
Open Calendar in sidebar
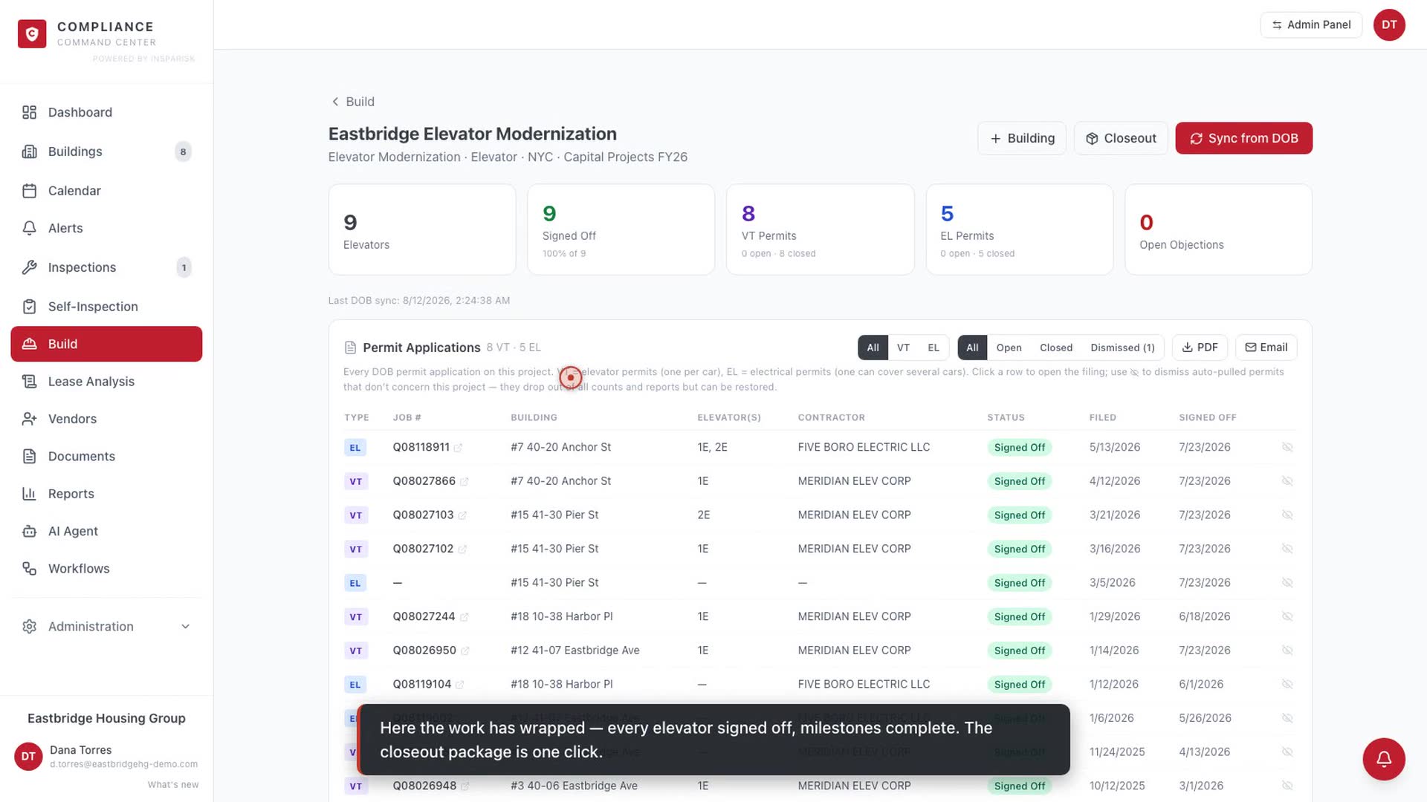click(x=106, y=191)
